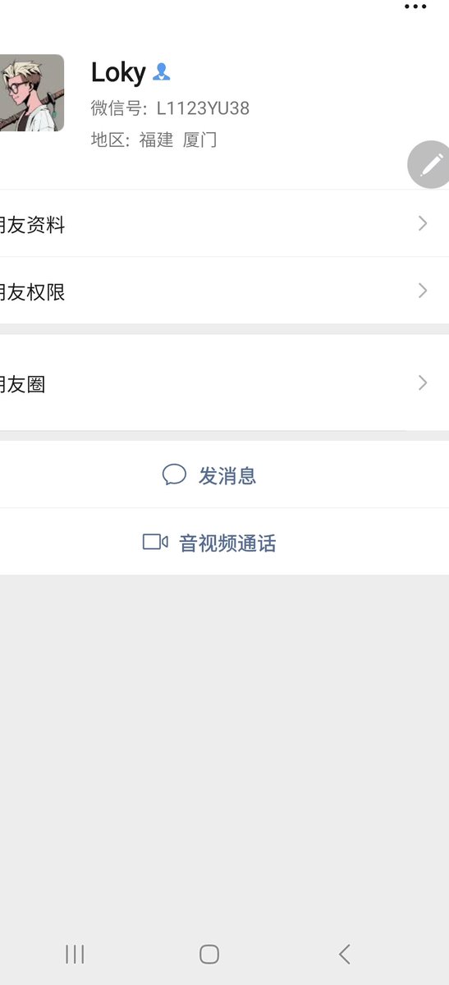Open the 朋友权限 menu entry

pos(224,291)
